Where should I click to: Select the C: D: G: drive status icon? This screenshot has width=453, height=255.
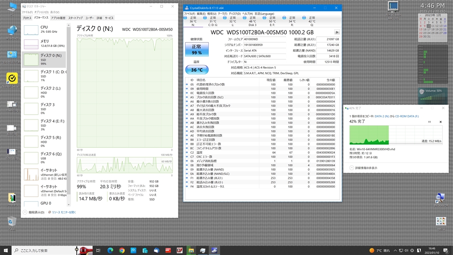click(x=205, y=18)
